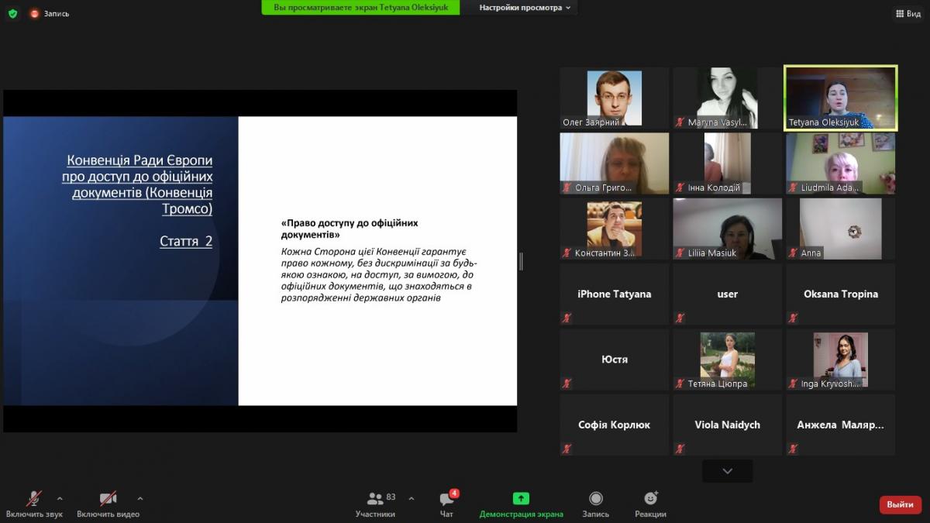The width and height of the screenshot is (930, 523).
Task: Click the red recording indicator
Action: tap(35, 13)
